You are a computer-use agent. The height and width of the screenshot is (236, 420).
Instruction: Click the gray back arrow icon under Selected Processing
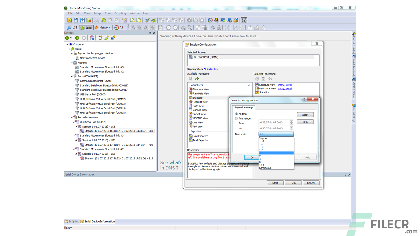pos(270,79)
